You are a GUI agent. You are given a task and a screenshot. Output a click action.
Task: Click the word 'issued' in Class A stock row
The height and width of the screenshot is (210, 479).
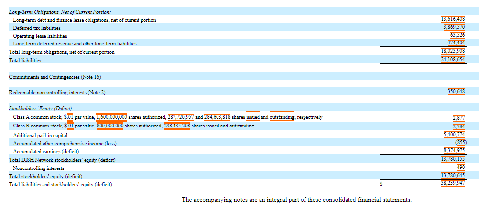(253, 117)
